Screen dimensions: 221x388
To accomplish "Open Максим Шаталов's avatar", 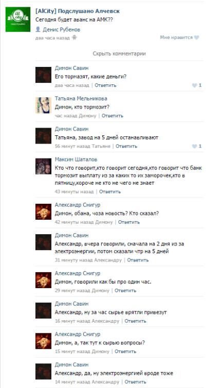I will click(43, 166).
